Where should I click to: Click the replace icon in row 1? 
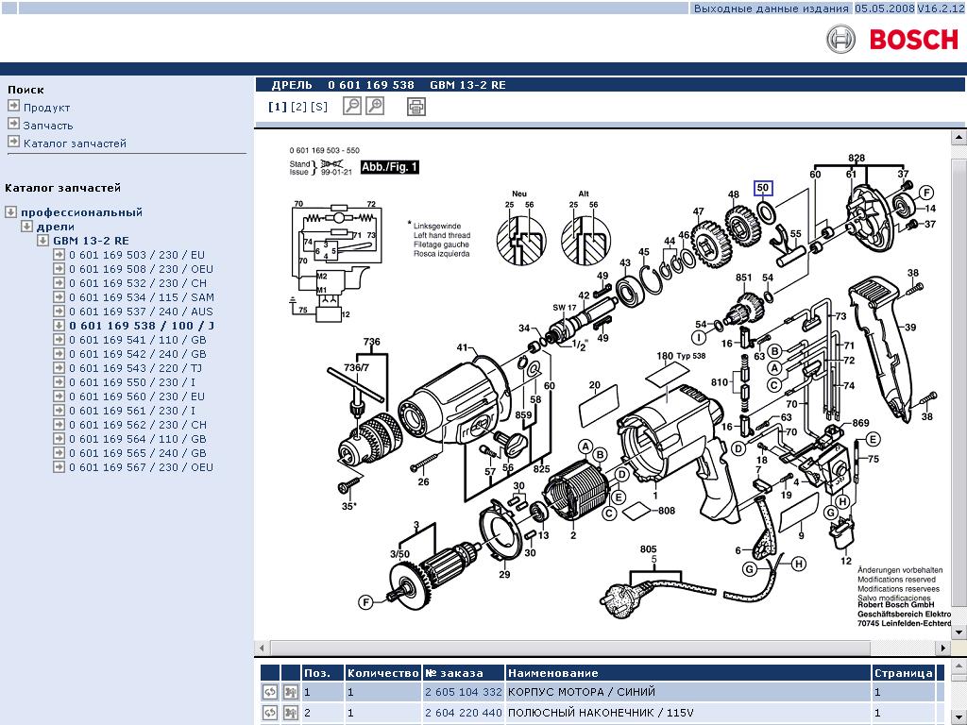point(270,692)
